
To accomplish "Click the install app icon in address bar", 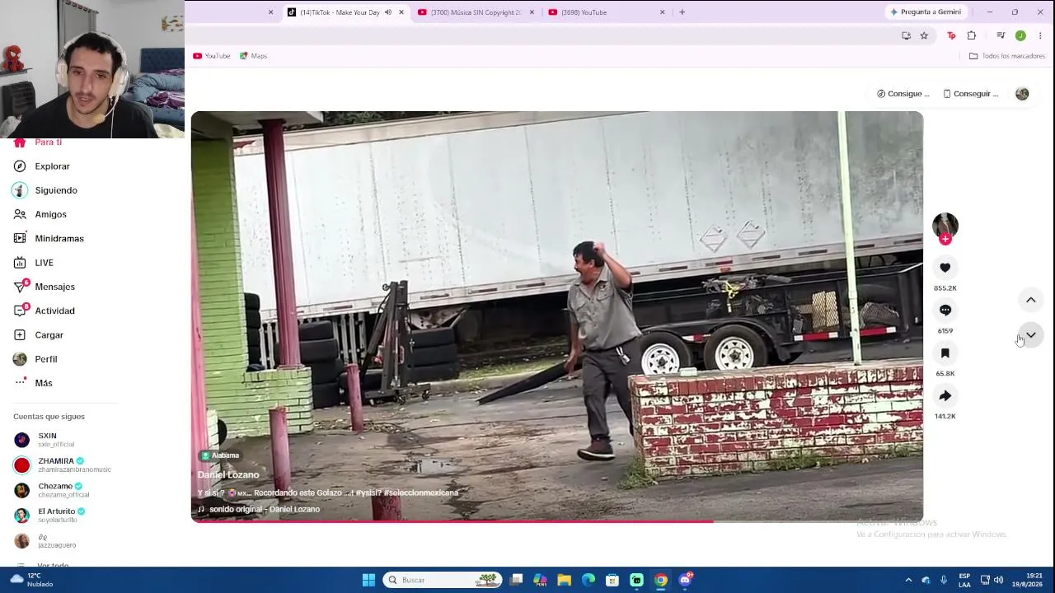I will pos(906,35).
